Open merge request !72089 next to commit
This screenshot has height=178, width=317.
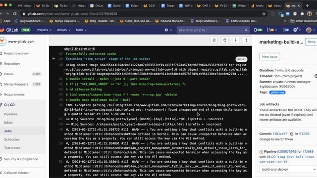pyautogui.click(x=304, y=134)
